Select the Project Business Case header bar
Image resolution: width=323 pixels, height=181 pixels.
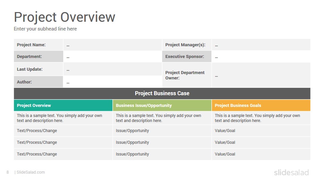point(162,94)
